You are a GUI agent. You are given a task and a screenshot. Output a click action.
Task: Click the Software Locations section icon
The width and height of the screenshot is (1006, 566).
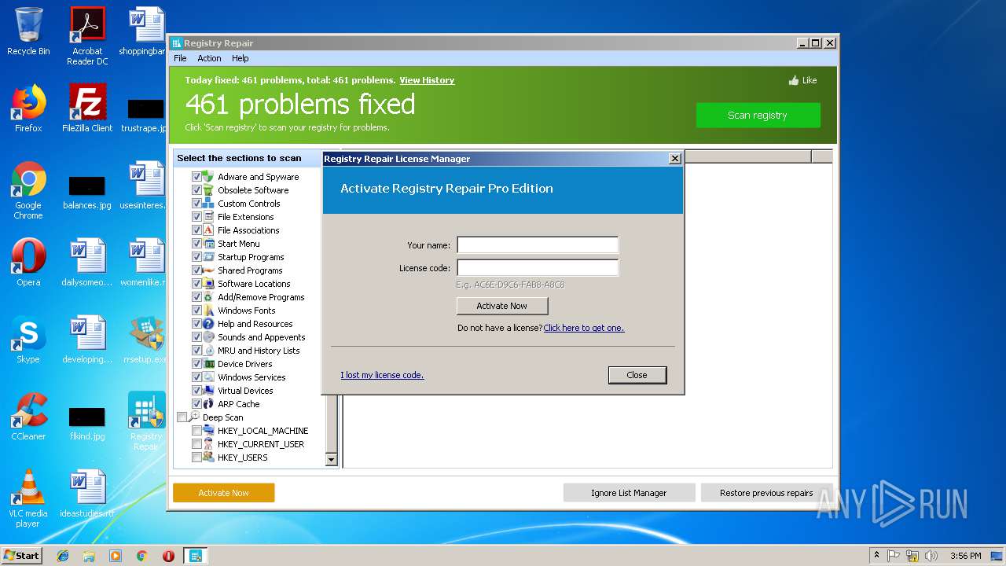[208, 284]
